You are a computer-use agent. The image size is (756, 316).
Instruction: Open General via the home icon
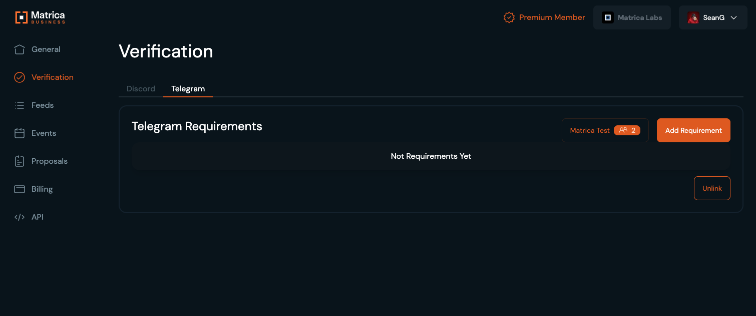pyautogui.click(x=20, y=49)
